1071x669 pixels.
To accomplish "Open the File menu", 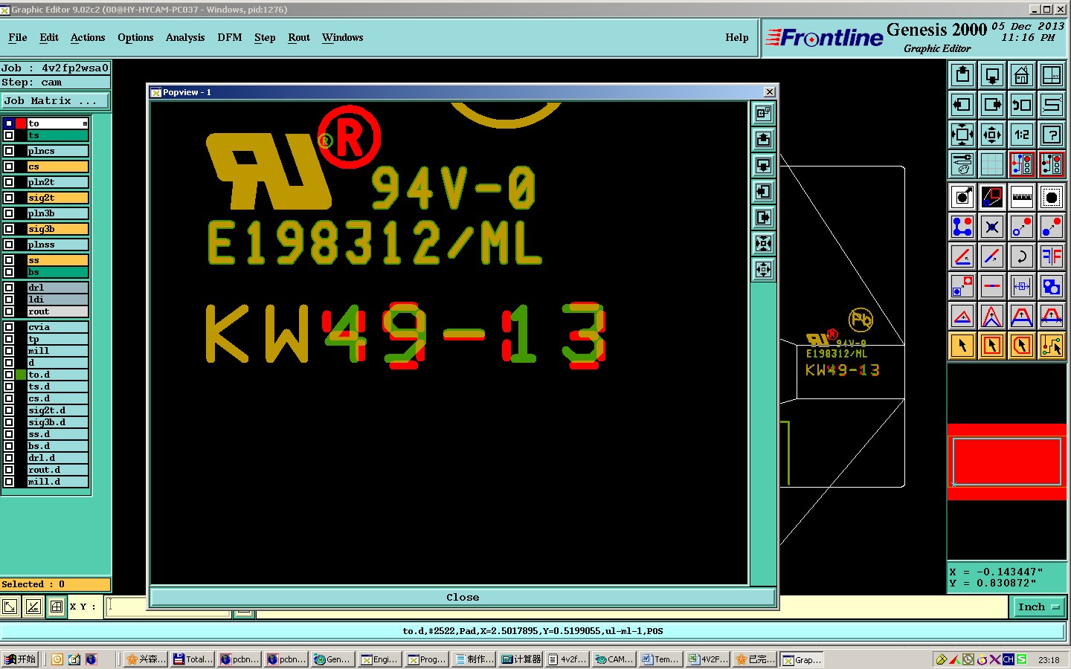I will coord(18,38).
